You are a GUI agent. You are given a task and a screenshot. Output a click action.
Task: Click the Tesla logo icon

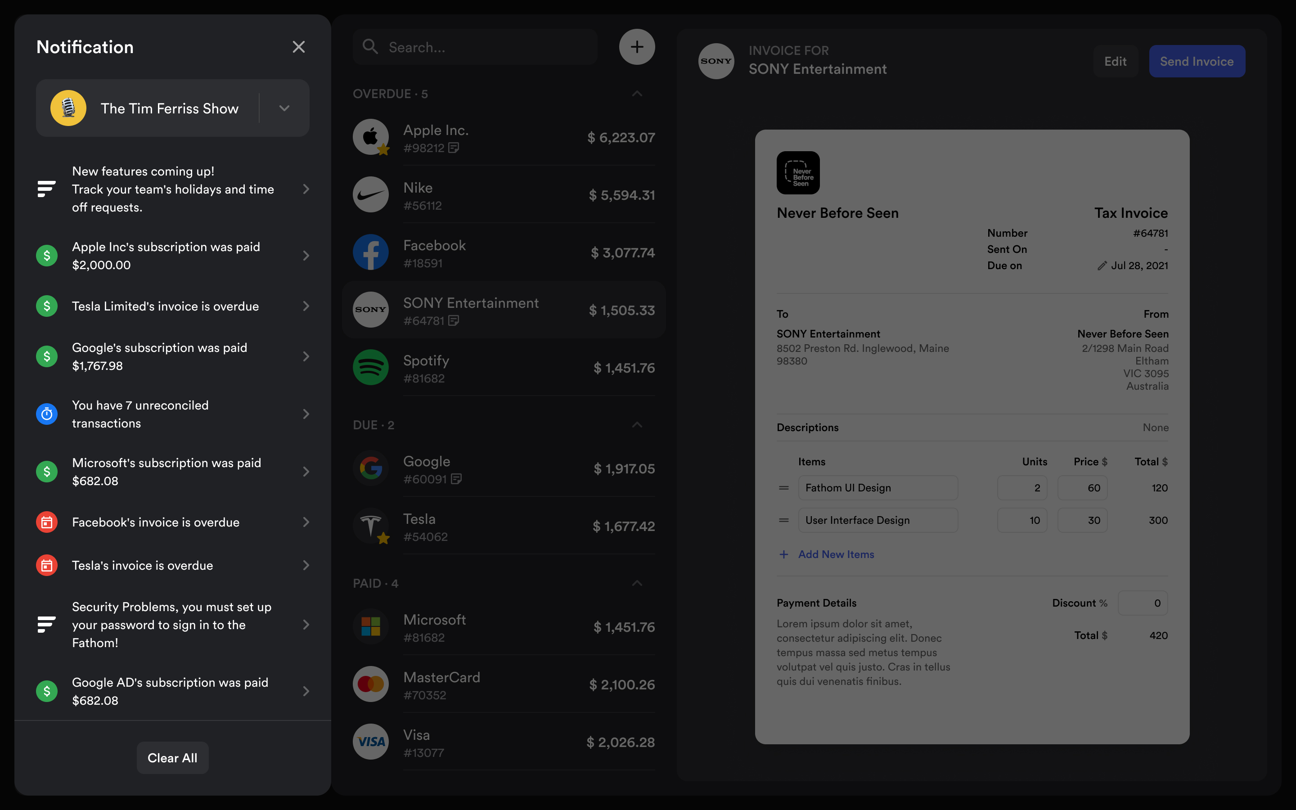pos(371,526)
